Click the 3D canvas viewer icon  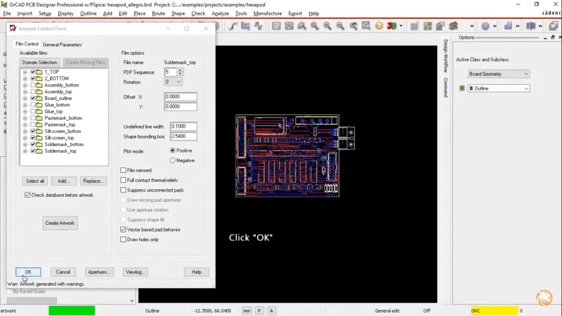[x=392, y=26]
